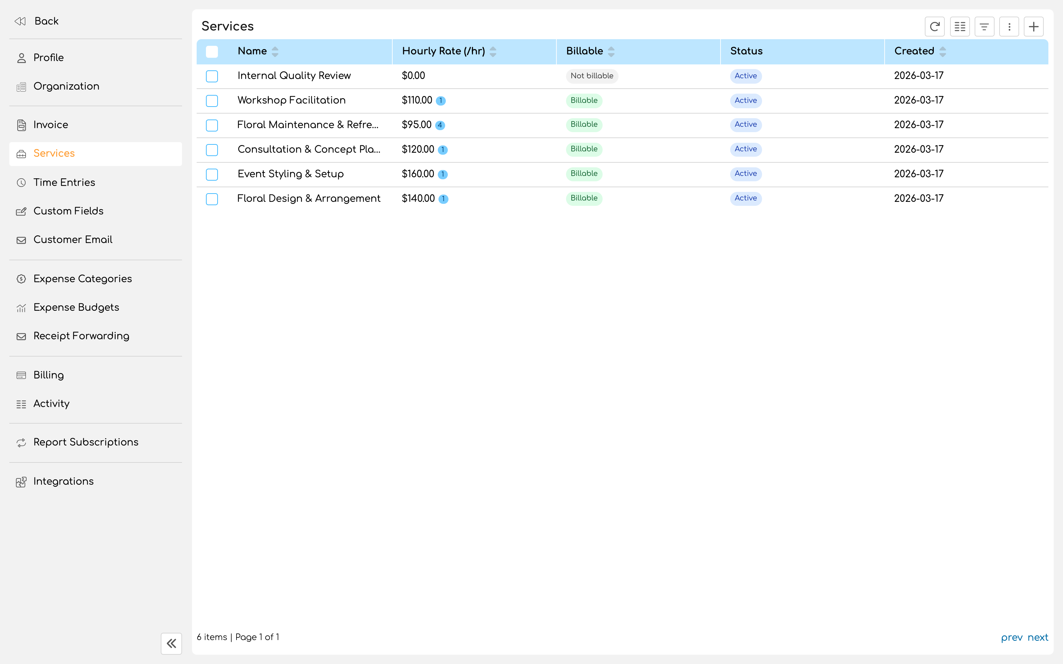This screenshot has height=664, width=1063.
Task: Open the column list view icon
Action: click(x=960, y=27)
